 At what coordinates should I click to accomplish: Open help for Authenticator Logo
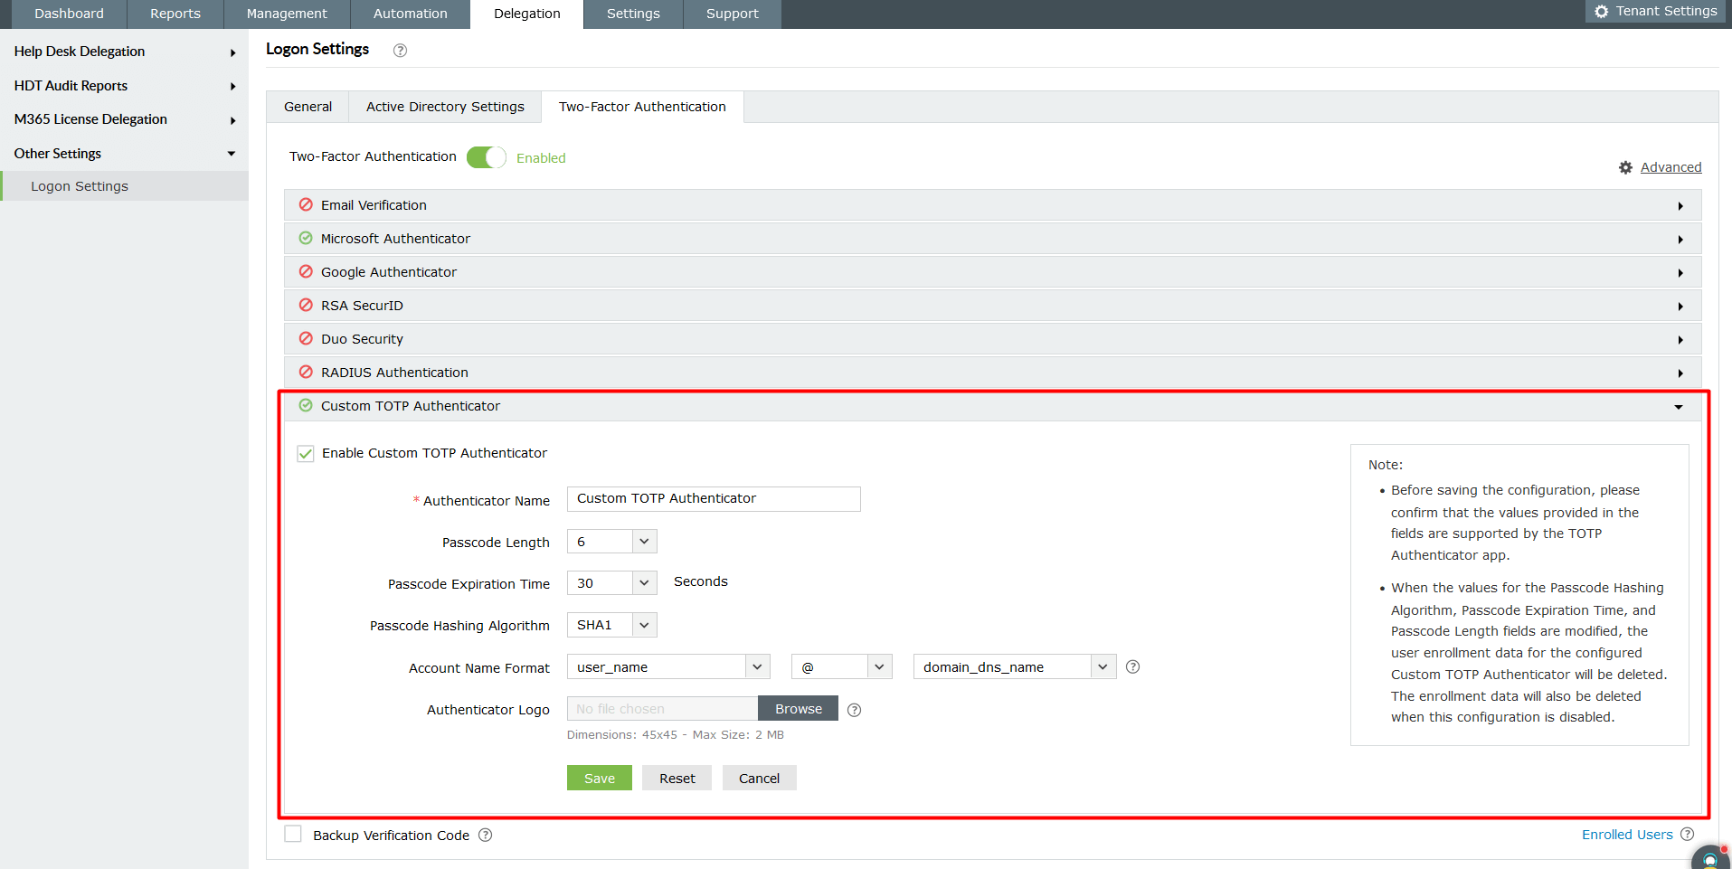coord(854,710)
